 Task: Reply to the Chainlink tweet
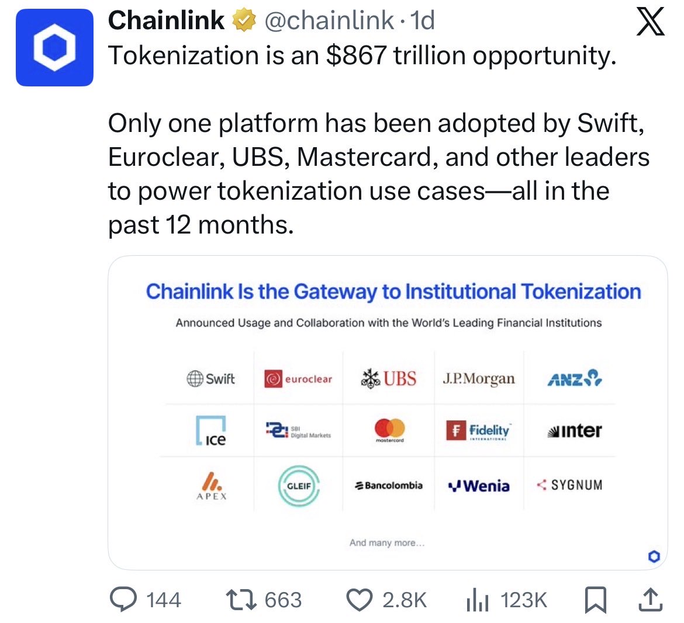pos(124,600)
